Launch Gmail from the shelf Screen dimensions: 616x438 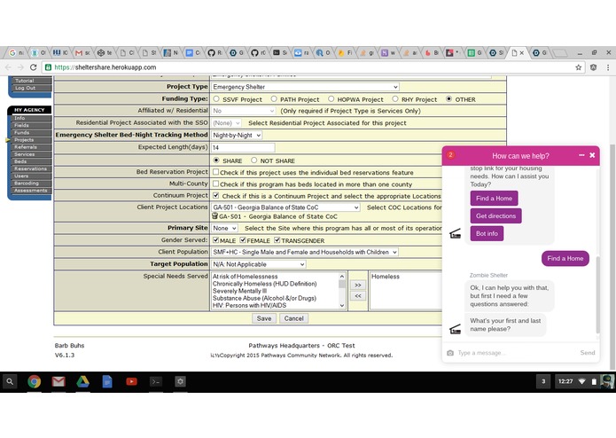58,381
